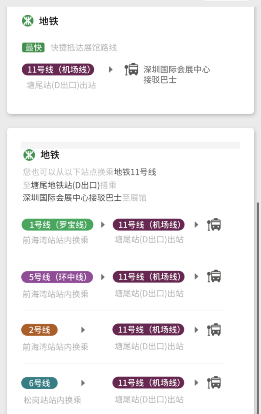Click the shuttle bus icon beside 深圳国际会展中心
Image resolution: width=261 pixels, height=414 pixels.
131,69
